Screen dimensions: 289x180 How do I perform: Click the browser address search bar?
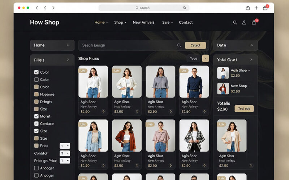point(144,8)
